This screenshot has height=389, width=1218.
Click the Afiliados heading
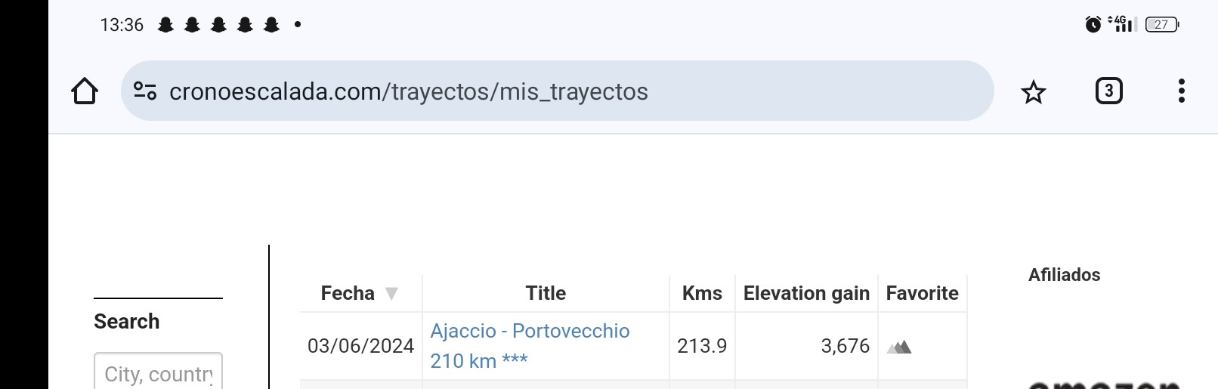tap(1064, 275)
